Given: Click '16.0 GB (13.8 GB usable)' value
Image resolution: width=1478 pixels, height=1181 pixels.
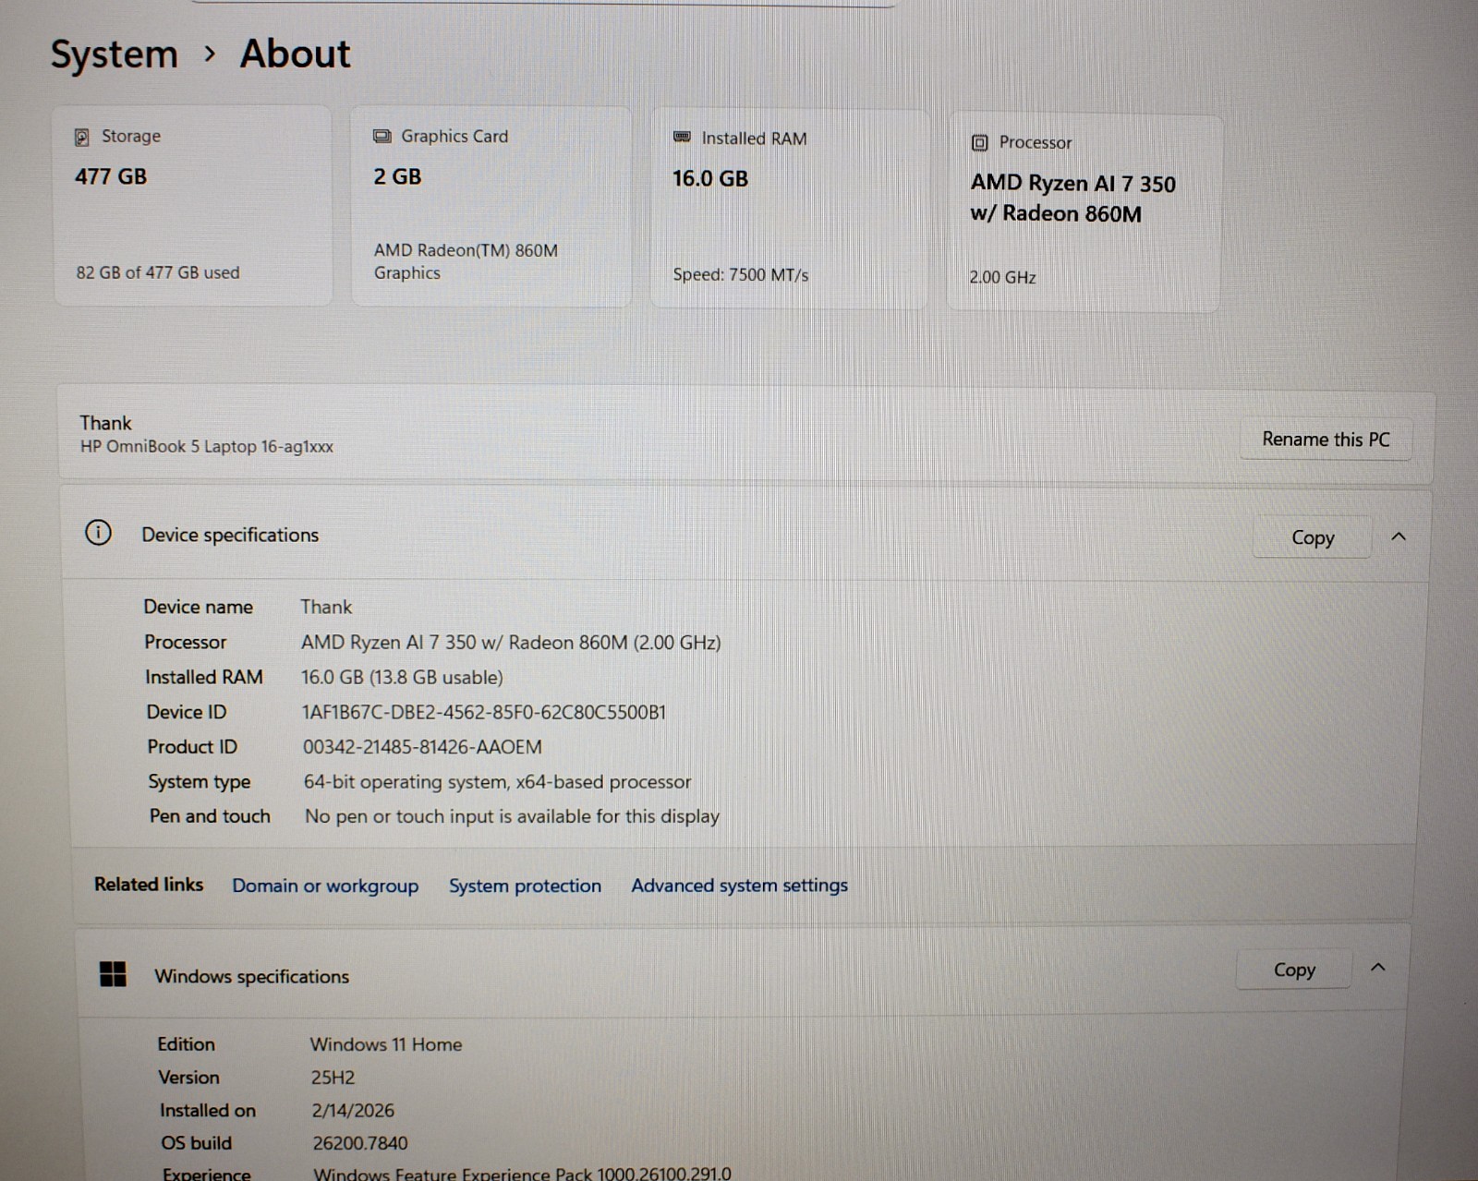Looking at the screenshot, I should click(402, 677).
